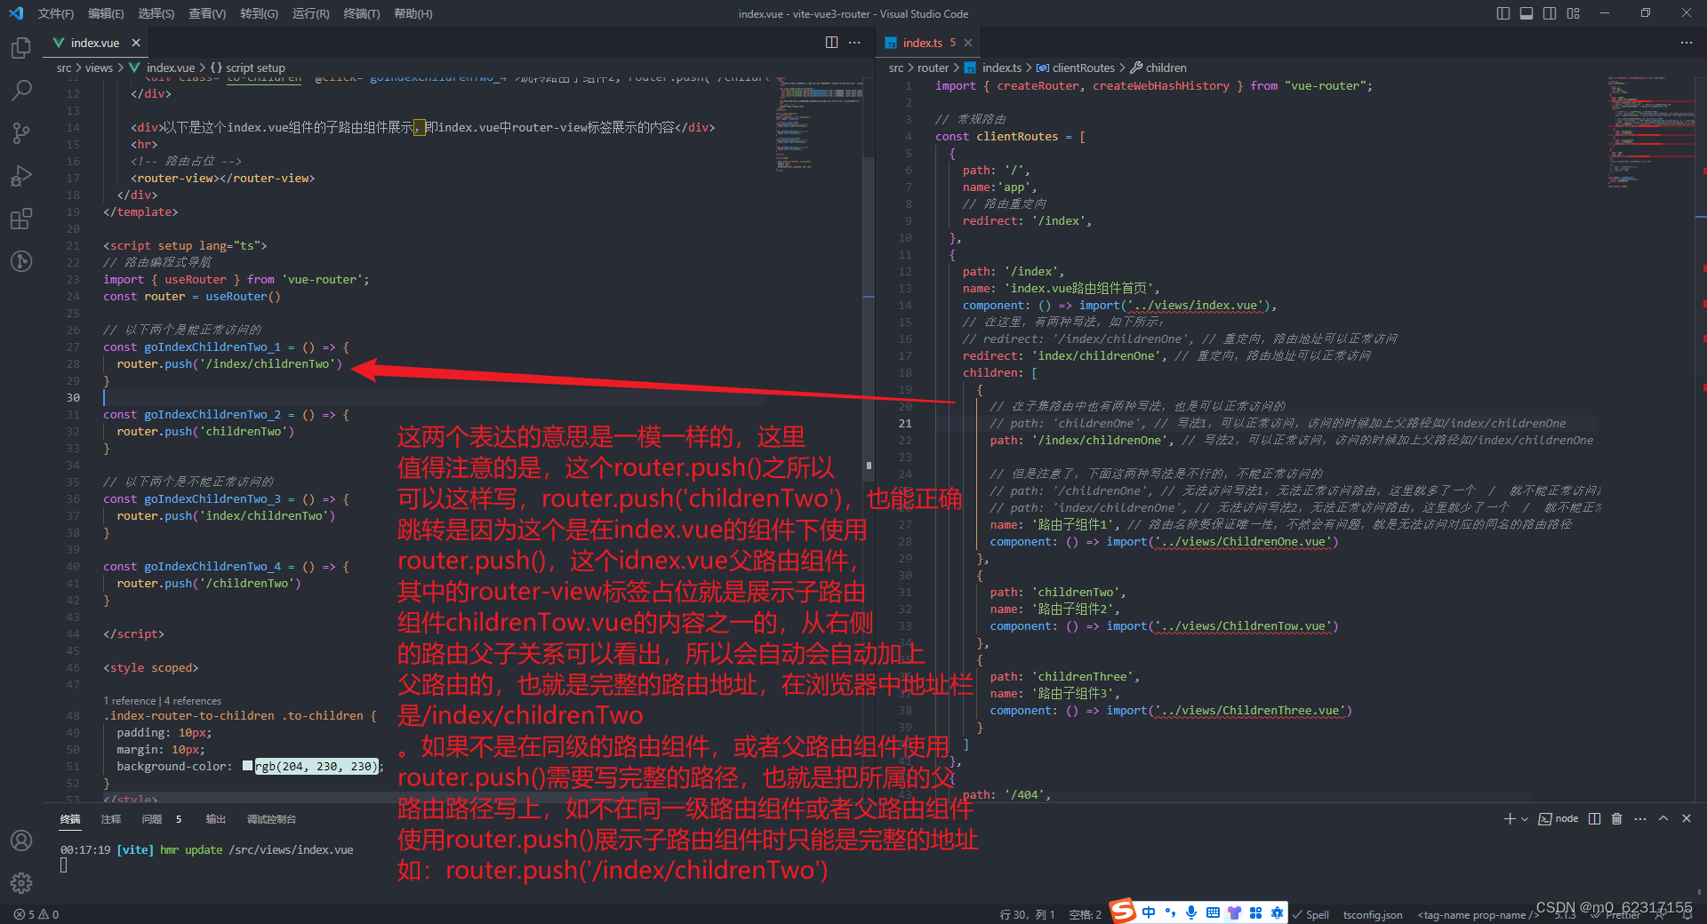This screenshot has width=1707, height=924.
Task: Maximize the panel with the up chevron
Action: [x=1663, y=818]
